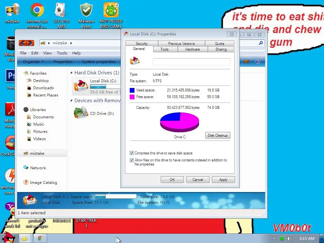This screenshot has width=324, height=243.
Task: Click the Start button angry bird orb
Action: 8,238
